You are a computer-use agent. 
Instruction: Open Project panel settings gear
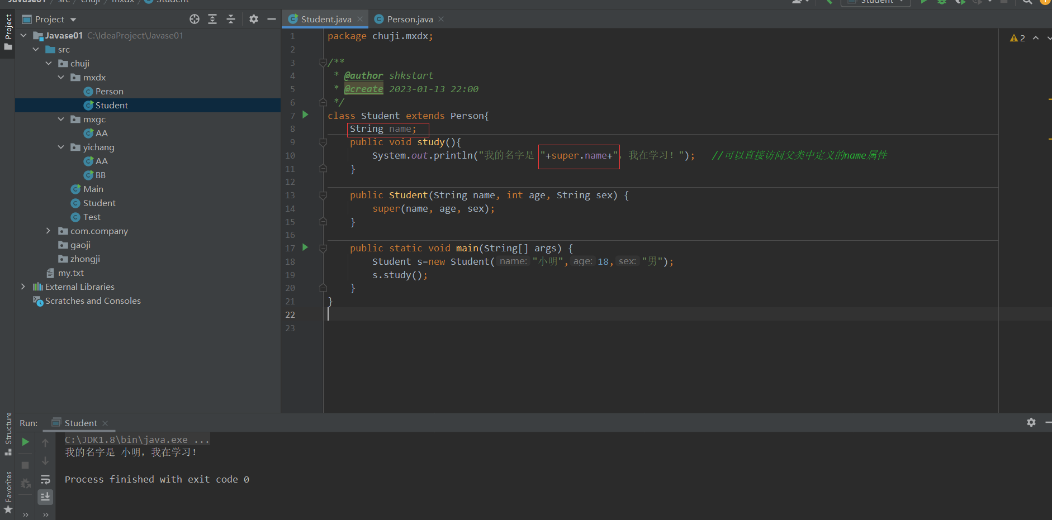[x=253, y=19]
